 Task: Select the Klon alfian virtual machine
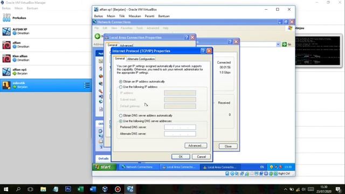click(x=46, y=58)
